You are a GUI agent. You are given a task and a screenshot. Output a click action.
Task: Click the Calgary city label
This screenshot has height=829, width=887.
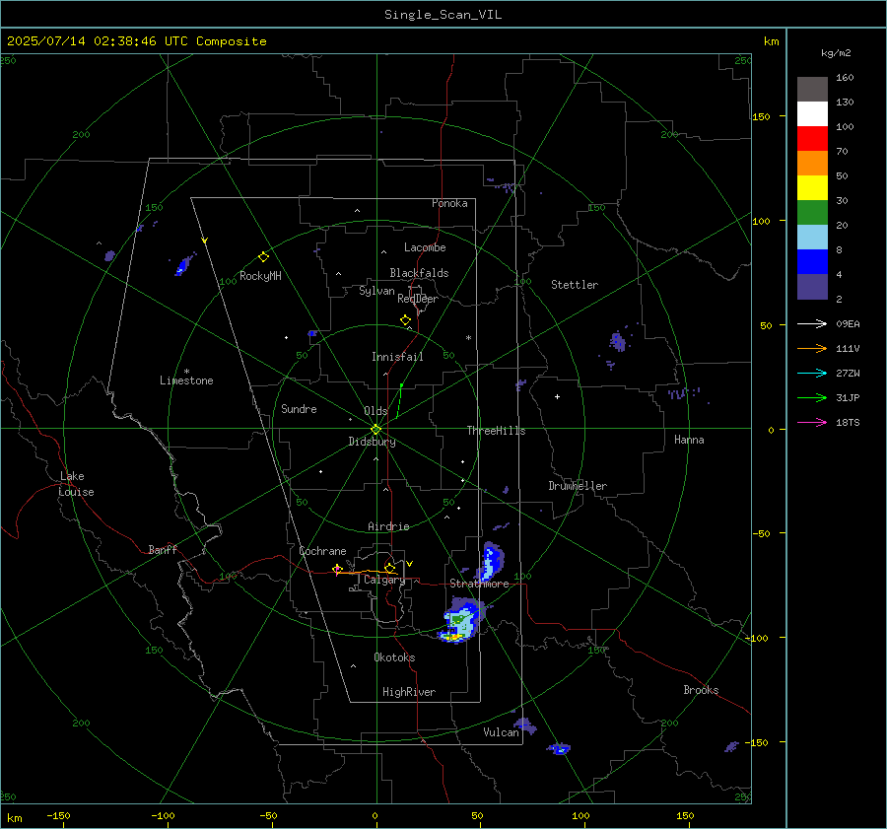point(384,580)
